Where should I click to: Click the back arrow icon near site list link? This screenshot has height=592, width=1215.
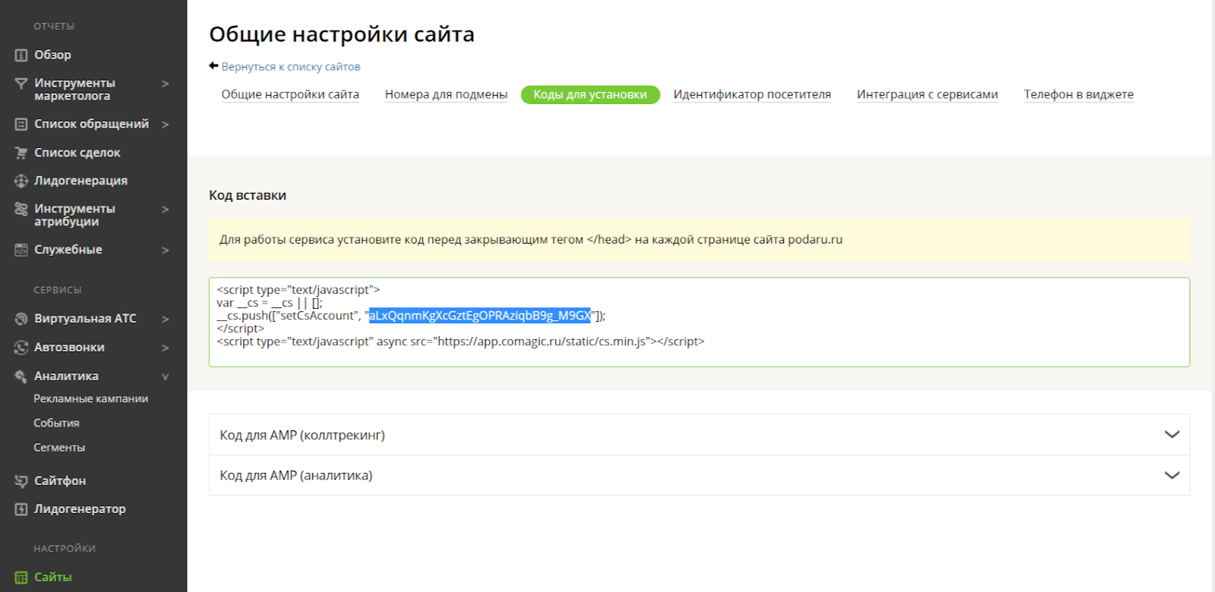(x=213, y=66)
